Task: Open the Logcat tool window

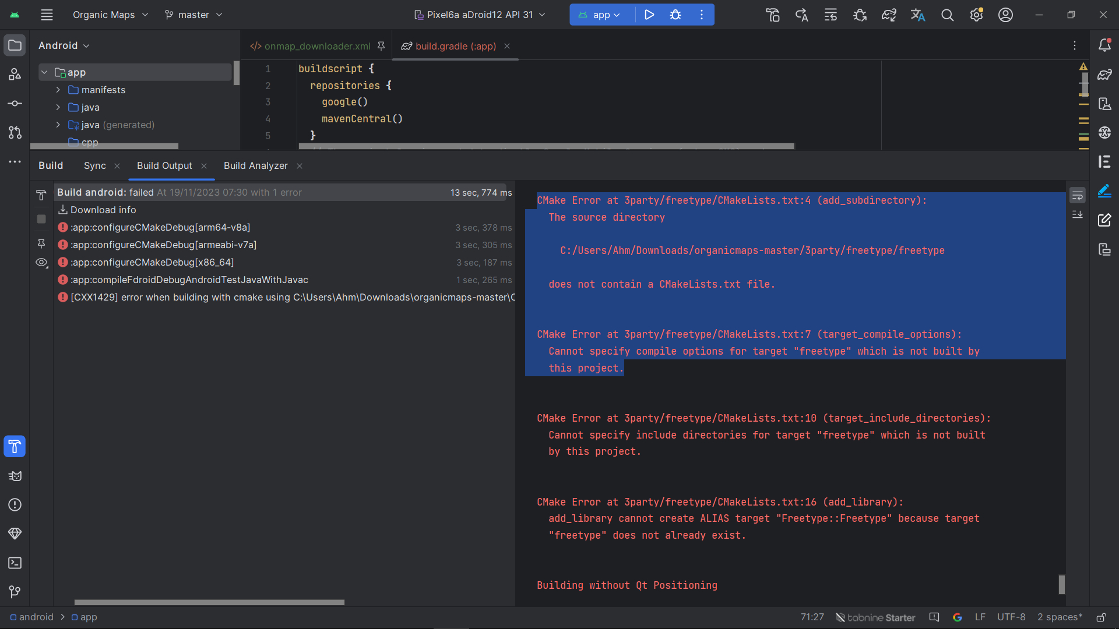Action: pos(15,476)
